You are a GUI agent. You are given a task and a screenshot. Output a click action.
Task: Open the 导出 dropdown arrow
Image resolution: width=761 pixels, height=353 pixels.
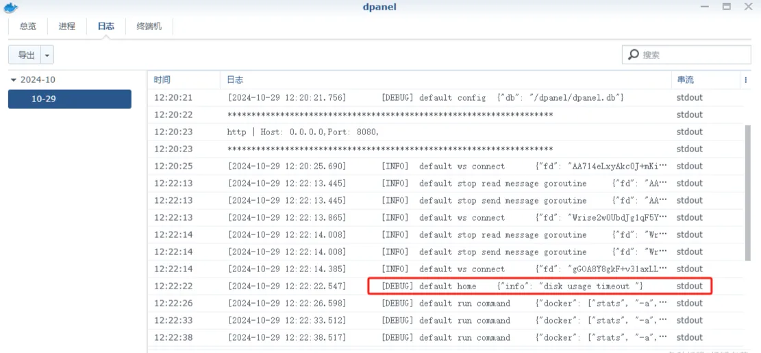47,55
